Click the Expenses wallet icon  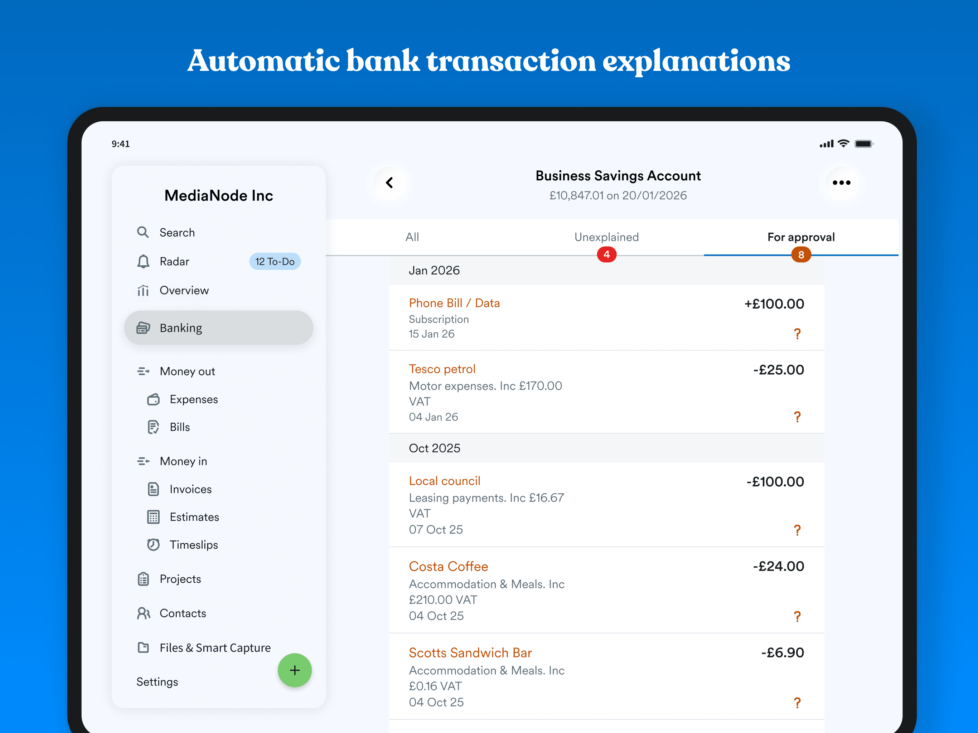pos(153,399)
